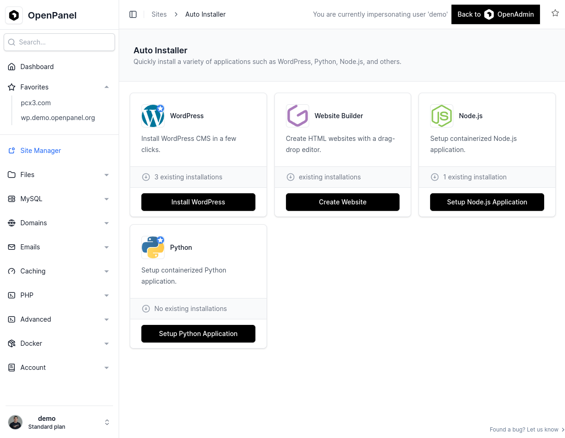Expand the Docker menu arrow
The width and height of the screenshot is (565, 438).
click(107, 344)
